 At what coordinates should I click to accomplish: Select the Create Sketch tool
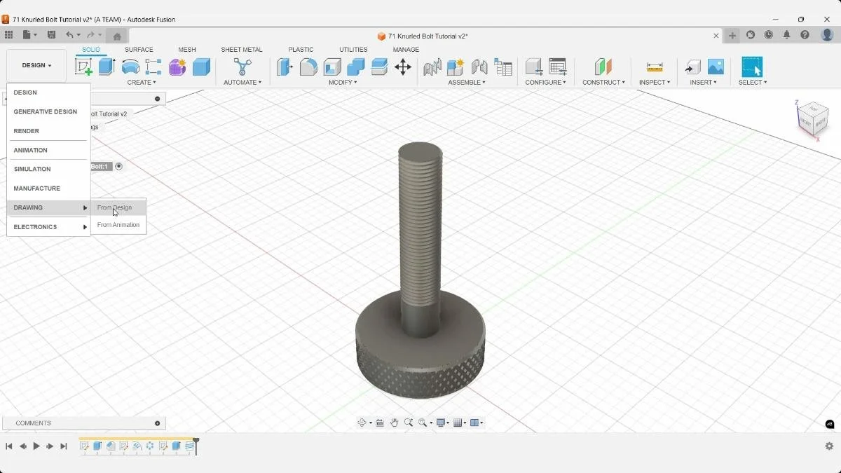83,67
